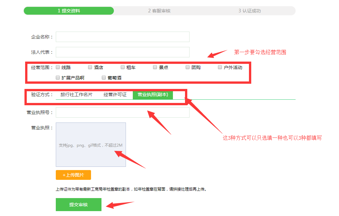
Task: Check the 葡萄酒 checkbox
Action: [104, 78]
